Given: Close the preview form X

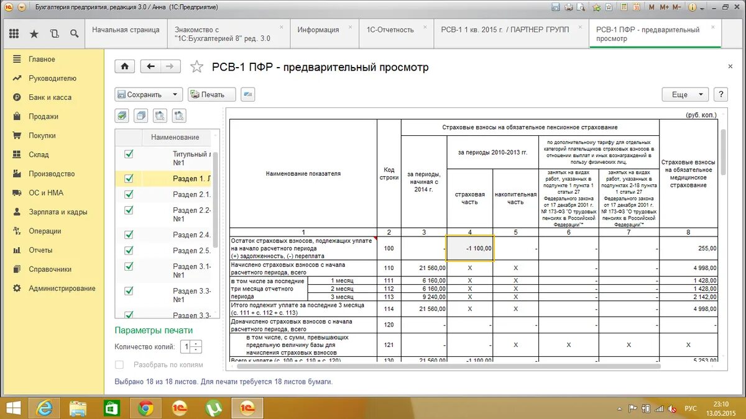Looking at the screenshot, I should click(730, 66).
